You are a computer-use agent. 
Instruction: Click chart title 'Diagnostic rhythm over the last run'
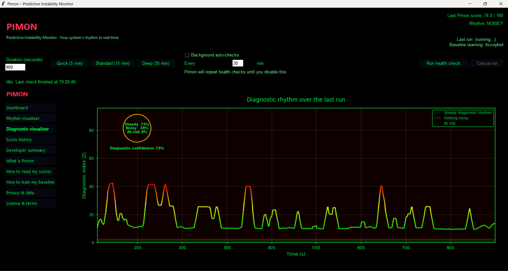click(296, 100)
